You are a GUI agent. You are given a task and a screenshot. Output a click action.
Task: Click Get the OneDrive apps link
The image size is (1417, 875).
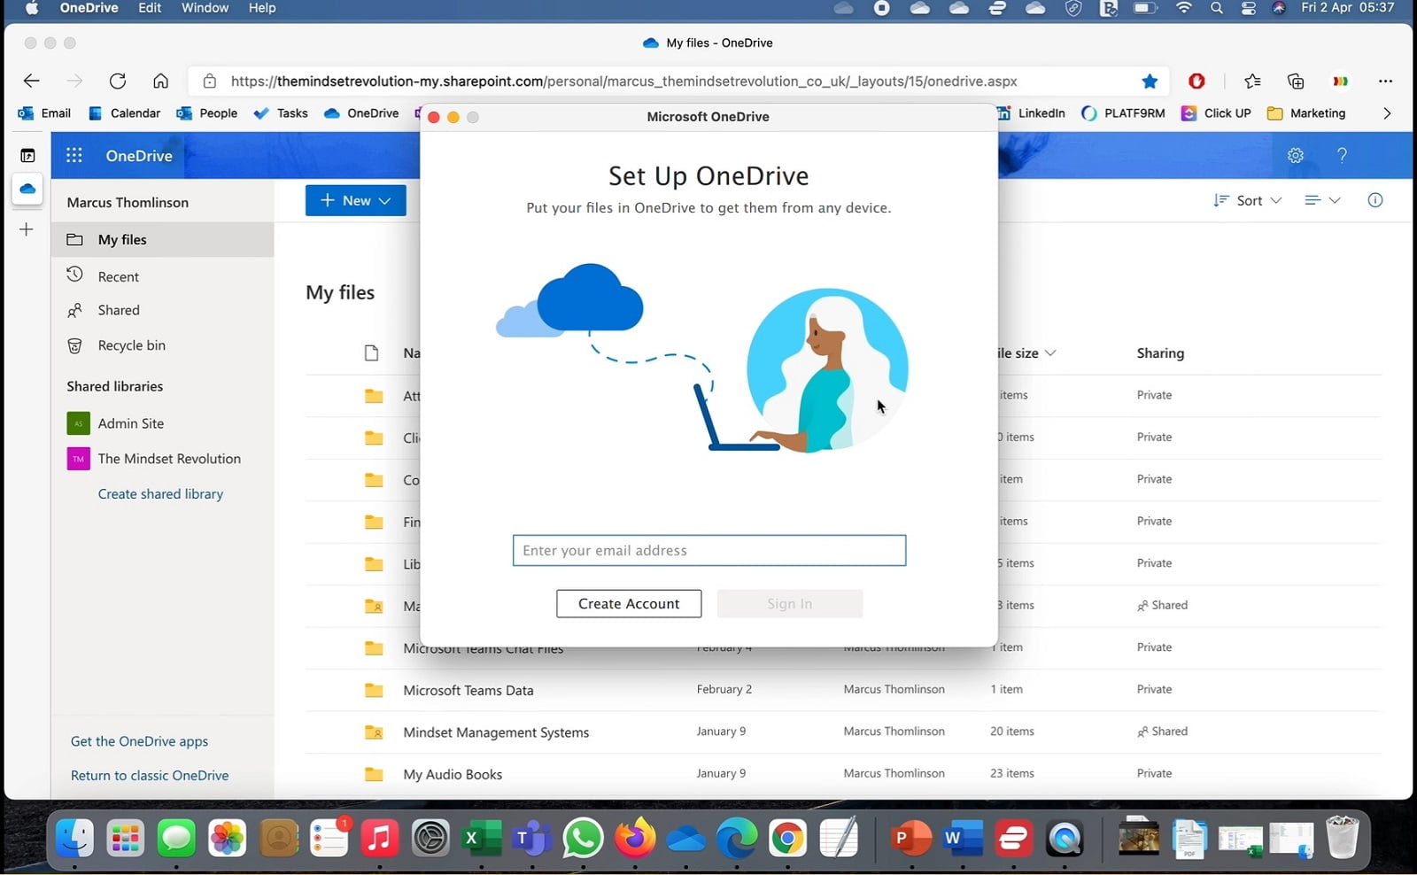coord(139,741)
